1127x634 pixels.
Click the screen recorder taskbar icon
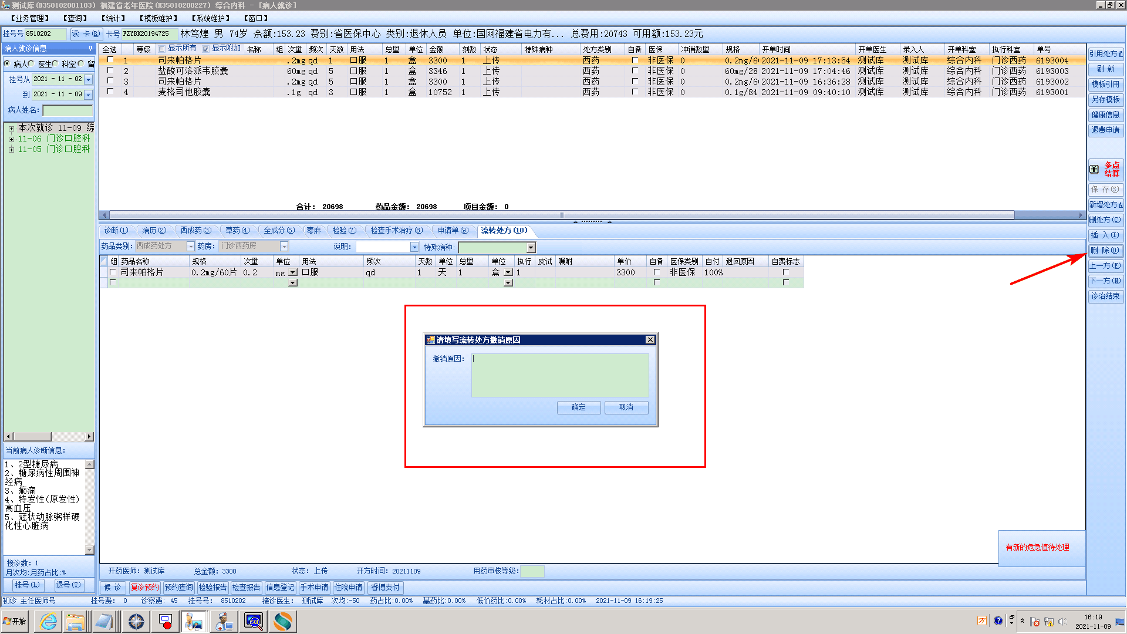click(x=166, y=621)
